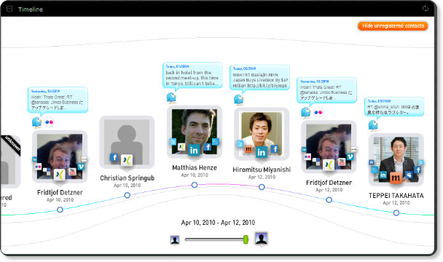This screenshot has height=262, width=443.
Task: Click large person icon right of slider
Action: point(261,239)
